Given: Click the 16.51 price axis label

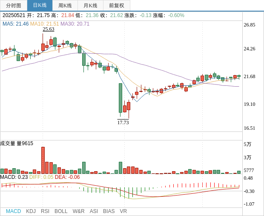Looking at the screenshot, I should pos(250,128).
